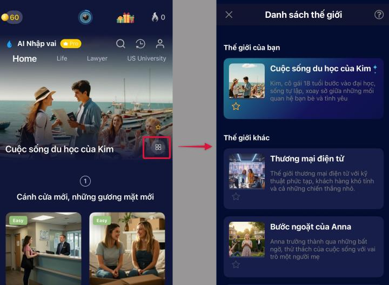Open the user profile icon
Image resolution: width=389 pixels, height=285 pixels.
(160, 44)
